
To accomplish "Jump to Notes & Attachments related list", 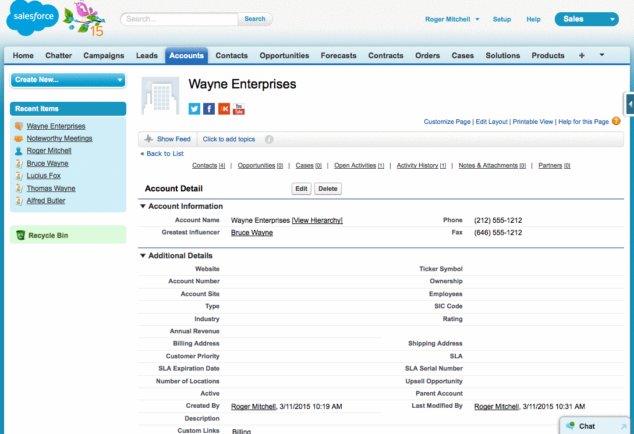I will click(492, 165).
